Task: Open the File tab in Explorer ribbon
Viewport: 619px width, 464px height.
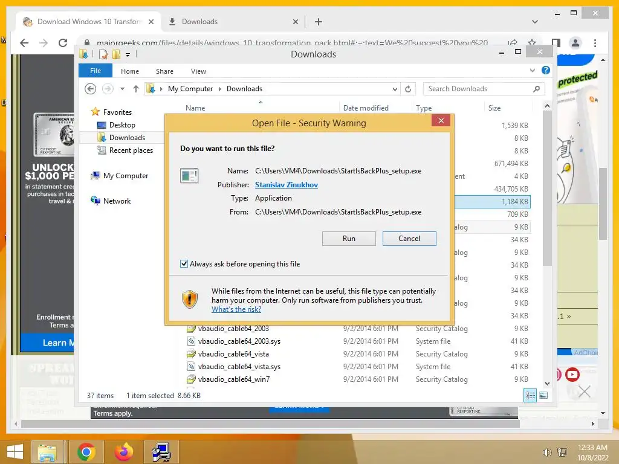Action: pos(96,71)
